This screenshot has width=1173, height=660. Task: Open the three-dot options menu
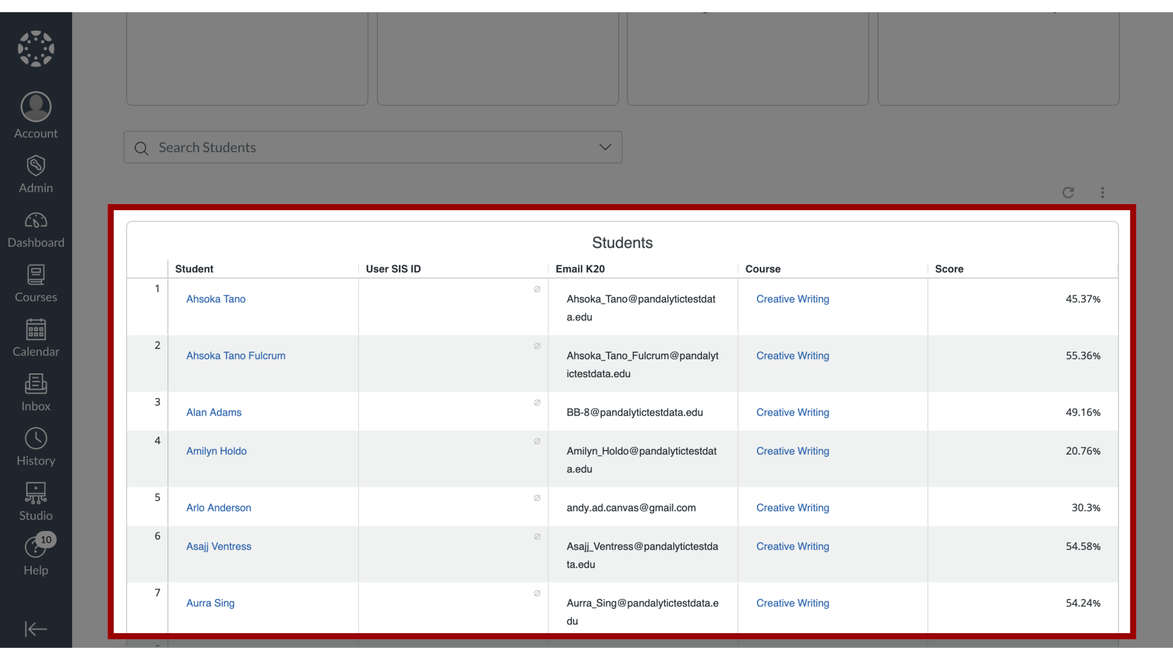point(1102,193)
